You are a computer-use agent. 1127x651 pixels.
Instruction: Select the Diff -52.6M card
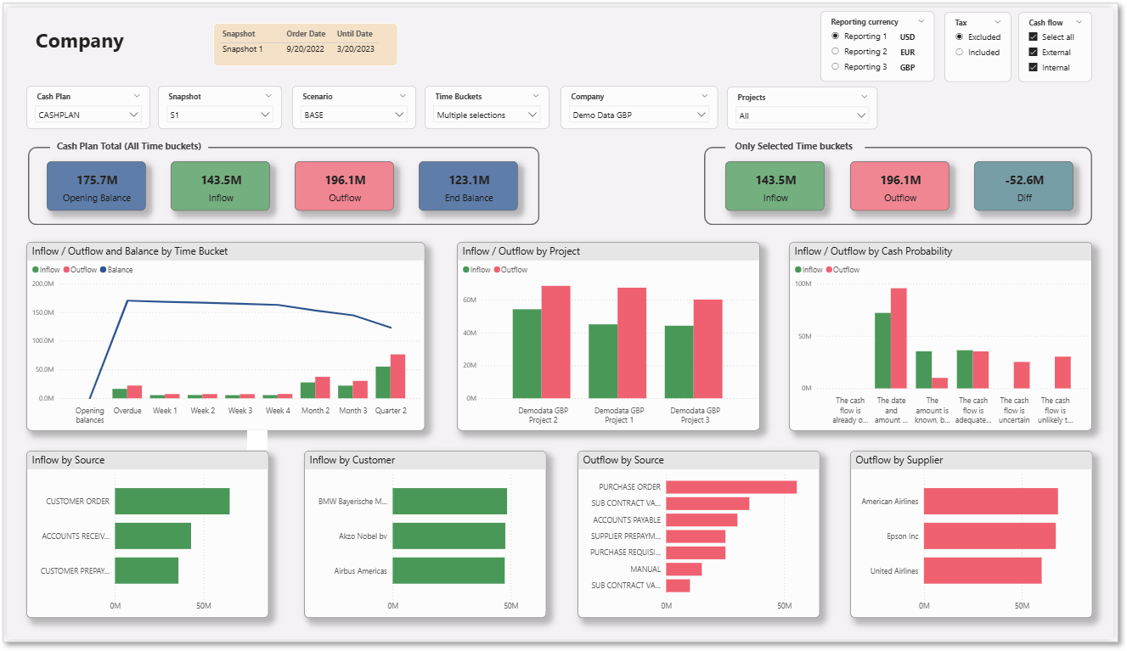1023,186
